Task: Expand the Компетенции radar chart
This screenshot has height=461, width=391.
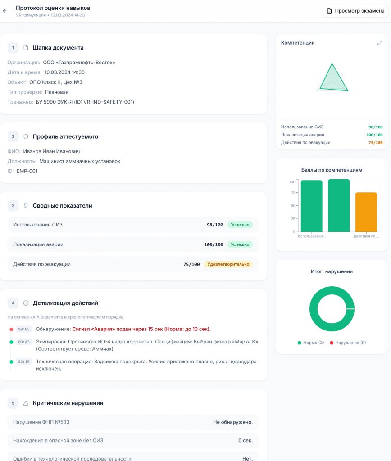Action: (380, 43)
